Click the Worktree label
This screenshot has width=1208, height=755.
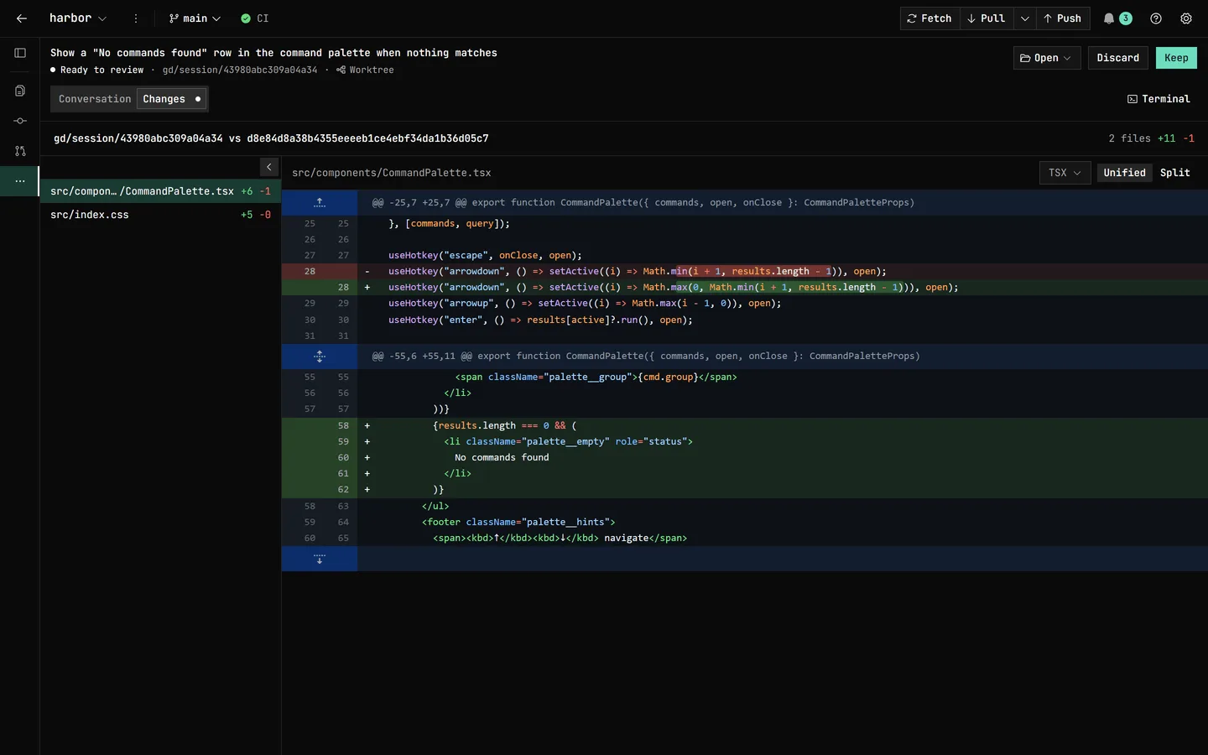click(365, 70)
